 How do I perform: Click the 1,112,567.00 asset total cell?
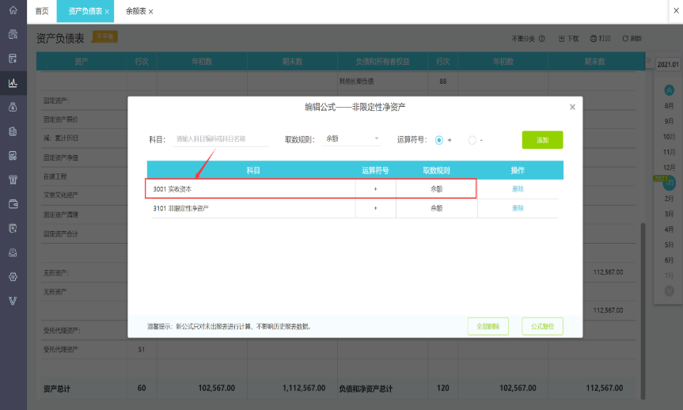pos(304,388)
